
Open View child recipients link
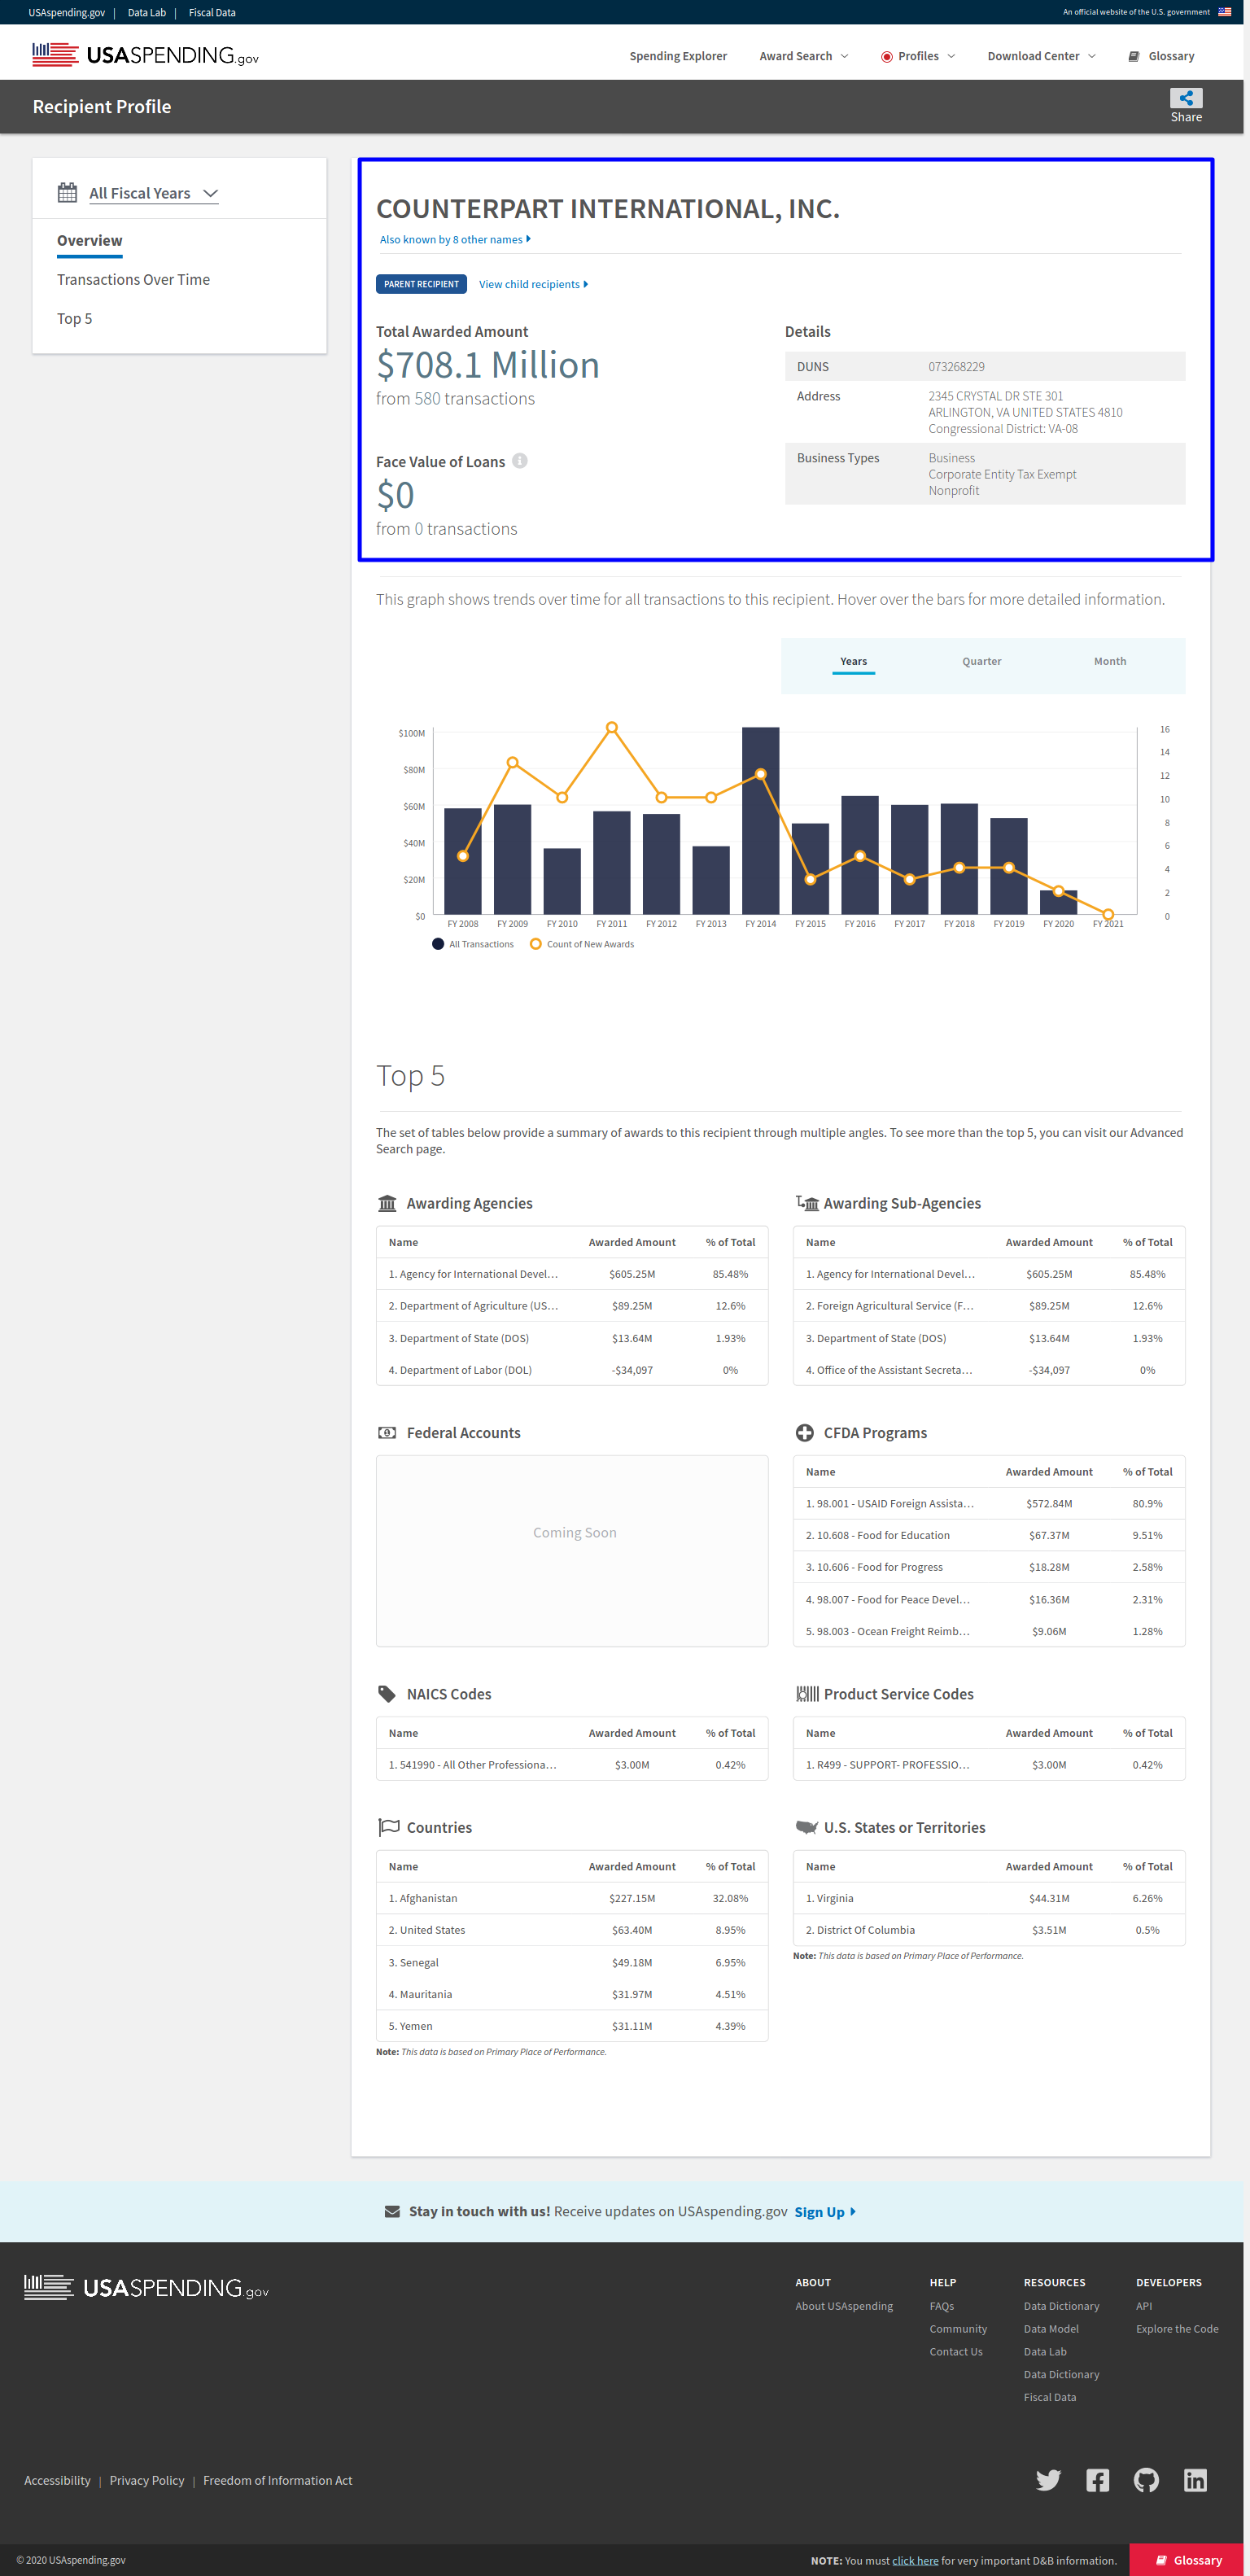pos(533,284)
